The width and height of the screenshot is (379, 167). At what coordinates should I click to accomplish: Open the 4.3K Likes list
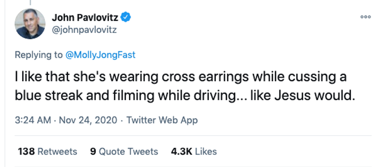point(194,151)
